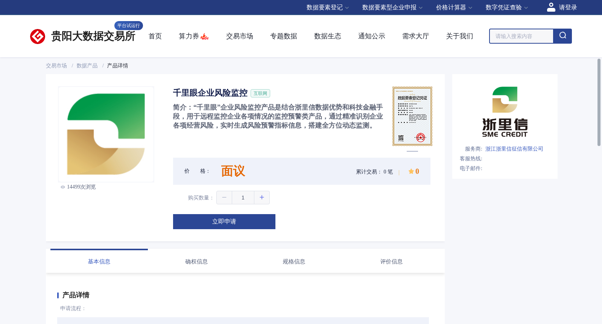Open the 通知公示 nav item
Viewport: 602px width, 324px height.
click(x=372, y=36)
